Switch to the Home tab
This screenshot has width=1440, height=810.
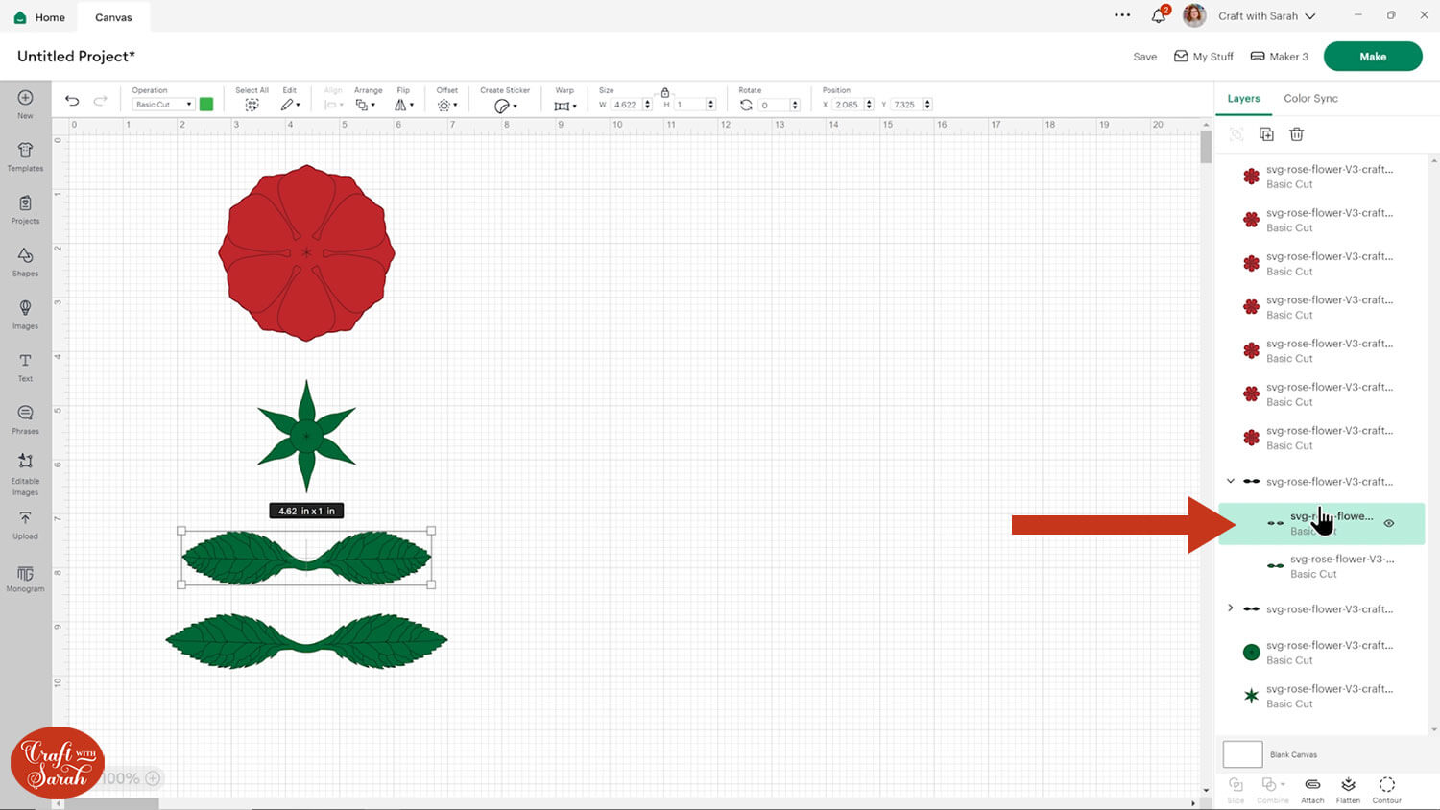[x=39, y=16]
